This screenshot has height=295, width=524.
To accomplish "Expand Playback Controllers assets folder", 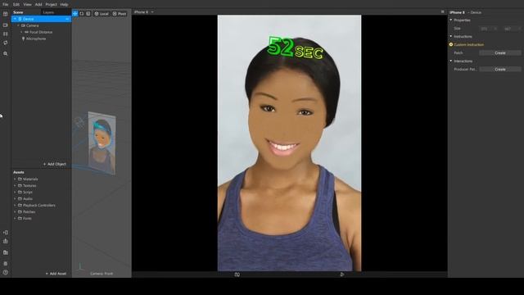I will 15,206.
